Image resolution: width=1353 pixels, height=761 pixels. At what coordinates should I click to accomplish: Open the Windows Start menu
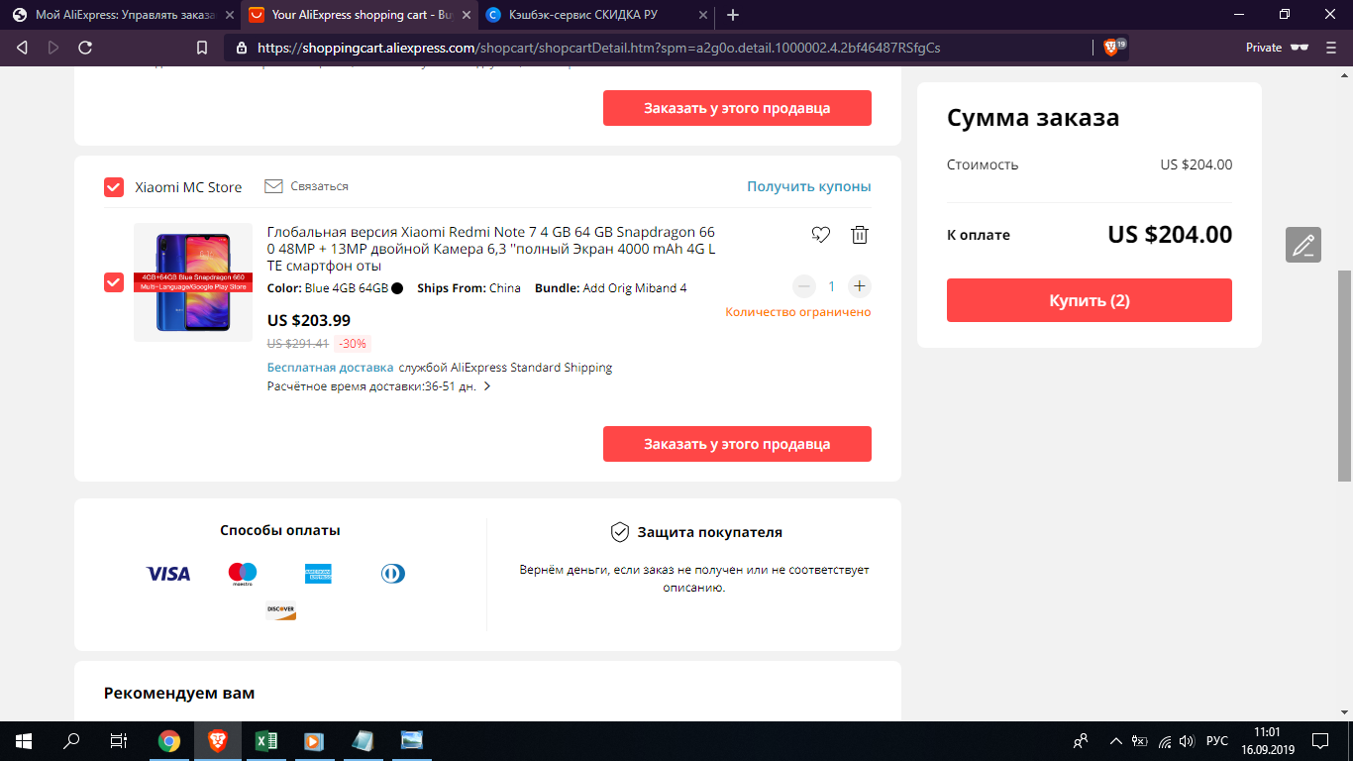click(x=24, y=740)
